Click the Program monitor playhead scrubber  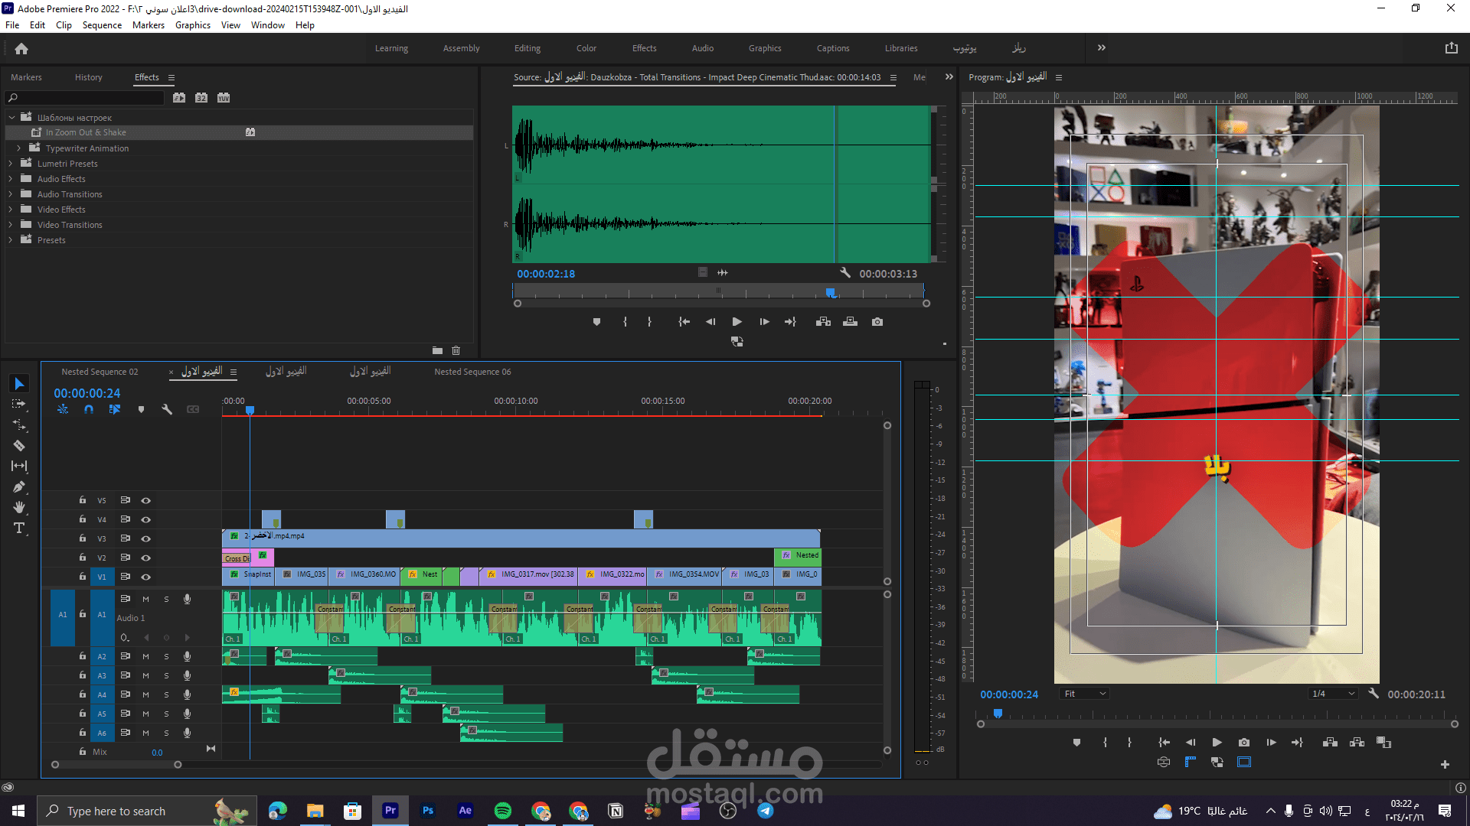[x=998, y=714]
